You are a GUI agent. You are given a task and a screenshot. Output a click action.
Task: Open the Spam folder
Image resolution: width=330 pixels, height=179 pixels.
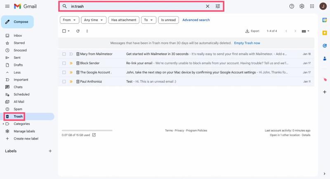click(x=18, y=109)
